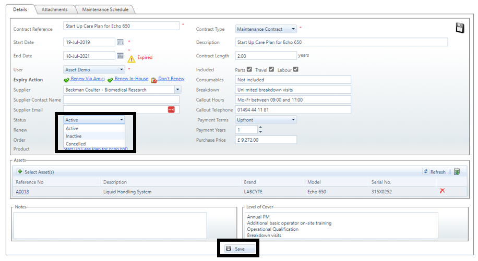The width and height of the screenshot is (478, 261).
Task: Click the Supplier Contact Name field
Action: click(122, 100)
